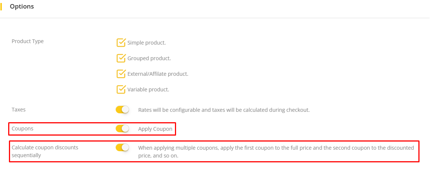The image size is (437, 172).
Task: Click the taxes rates description text
Action: (x=224, y=110)
